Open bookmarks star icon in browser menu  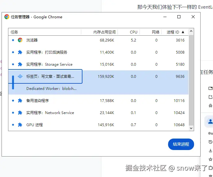[x=211, y=159]
